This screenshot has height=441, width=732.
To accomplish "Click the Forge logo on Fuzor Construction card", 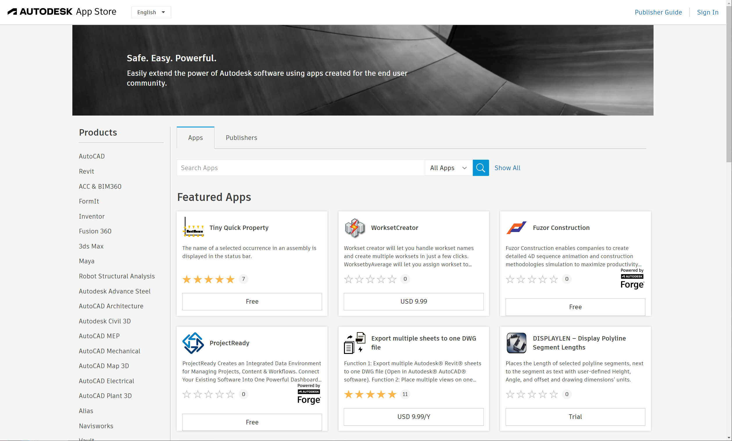I will (x=632, y=279).
